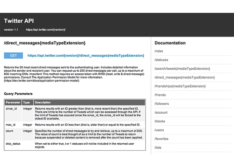Viewport: 234px width, 167px height.
Task: Click the blue GET method button
Action: tap(13, 55)
